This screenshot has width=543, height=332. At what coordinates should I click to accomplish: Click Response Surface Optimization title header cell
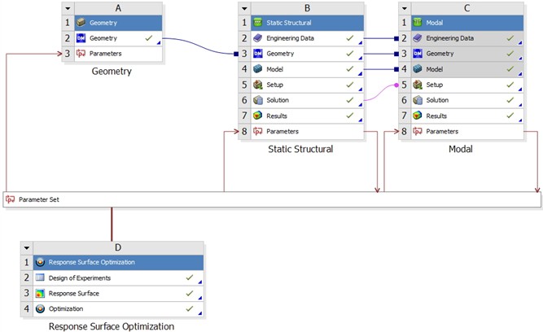click(118, 262)
